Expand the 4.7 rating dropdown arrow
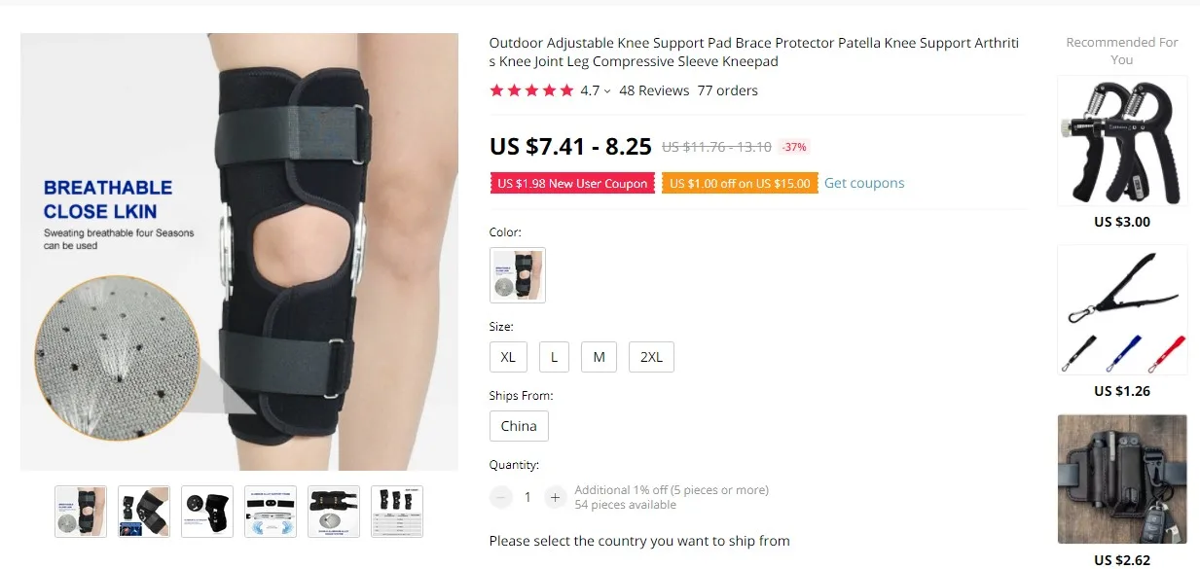This screenshot has height=569, width=1200. pyautogui.click(x=607, y=91)
